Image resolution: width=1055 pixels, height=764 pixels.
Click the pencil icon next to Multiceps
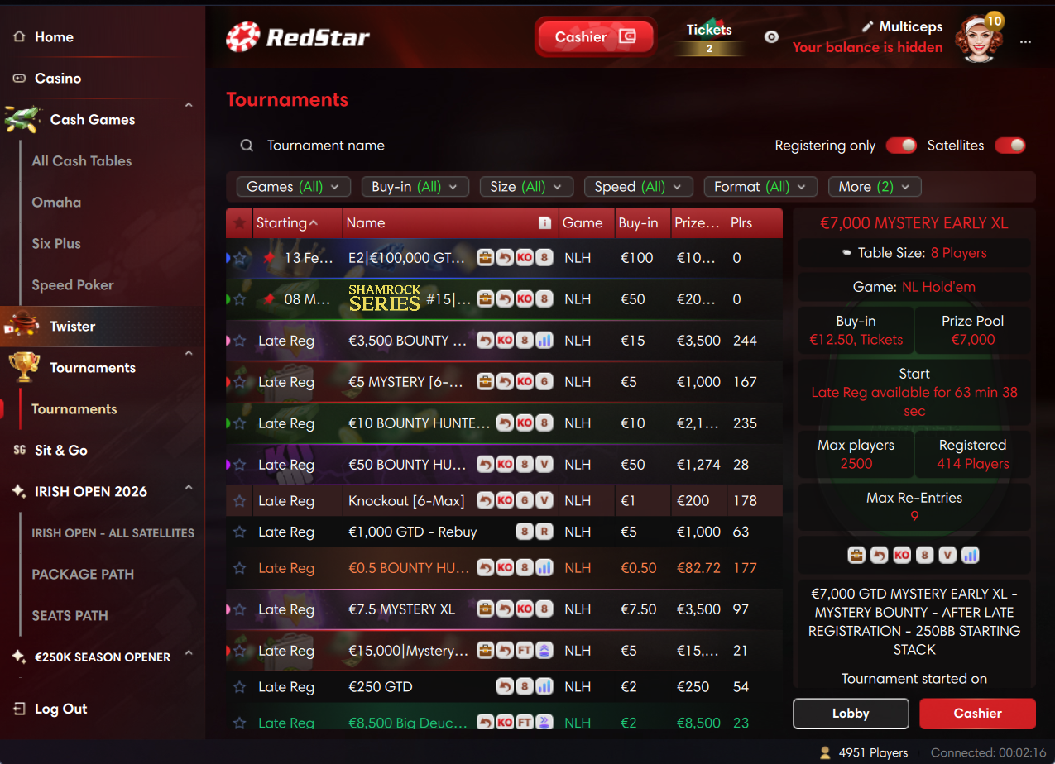[868, 26]
